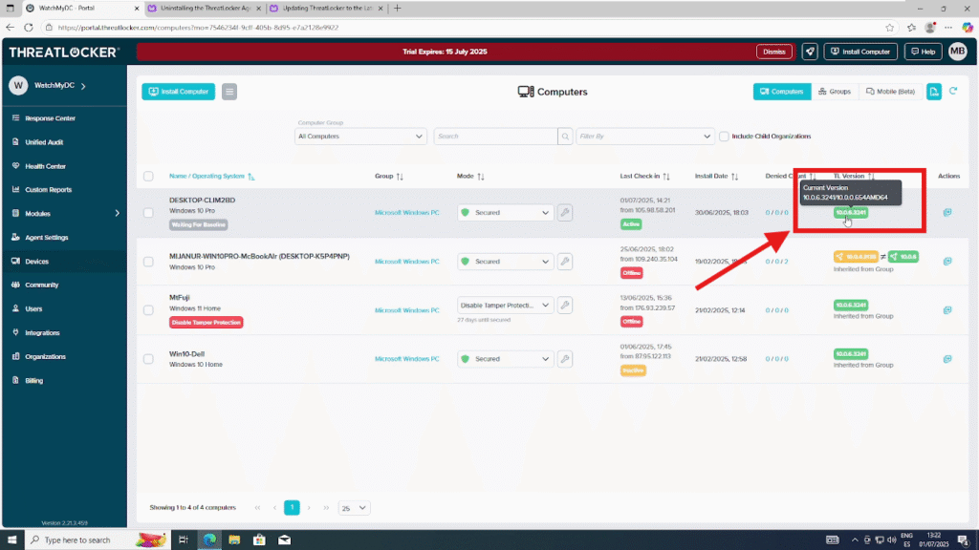Open Microsoft Edge on the taskbar
Screen dimensions: 979x550
[209, 540]
